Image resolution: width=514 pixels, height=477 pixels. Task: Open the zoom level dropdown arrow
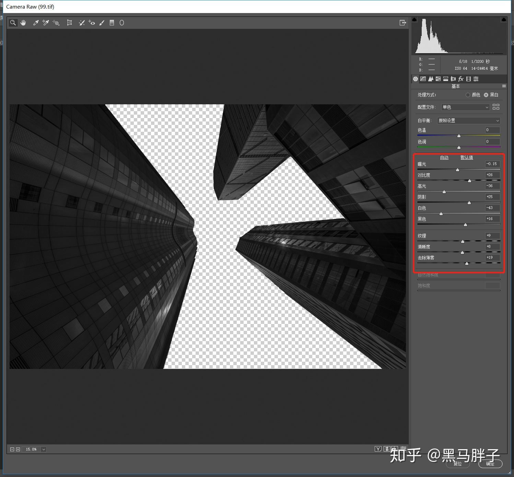coord(44,449)
